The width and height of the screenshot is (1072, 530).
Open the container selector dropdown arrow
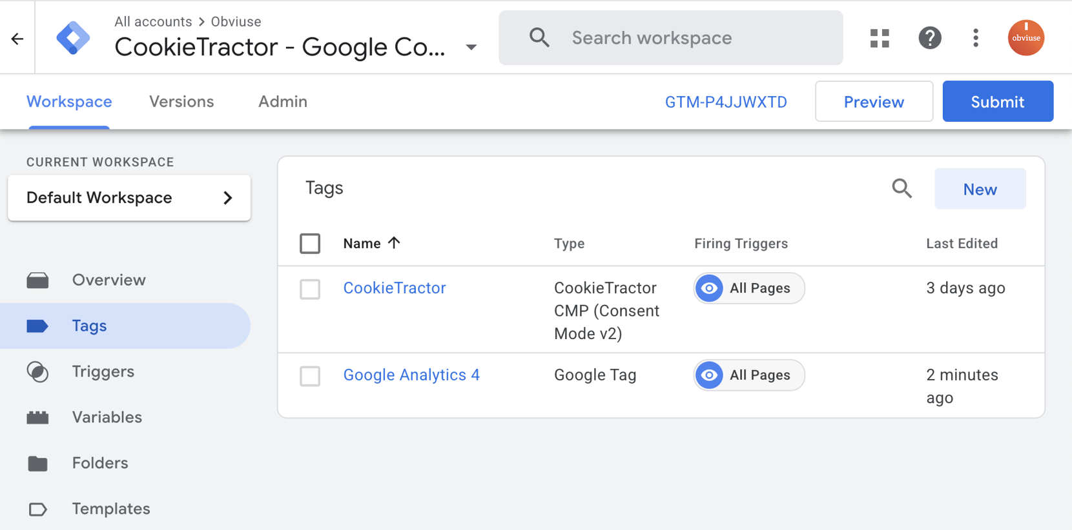coord(471,47)
